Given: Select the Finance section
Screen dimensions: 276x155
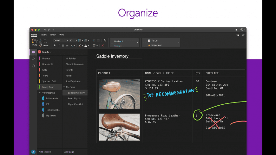Looking at the screenshot, I should click(50, 59).
